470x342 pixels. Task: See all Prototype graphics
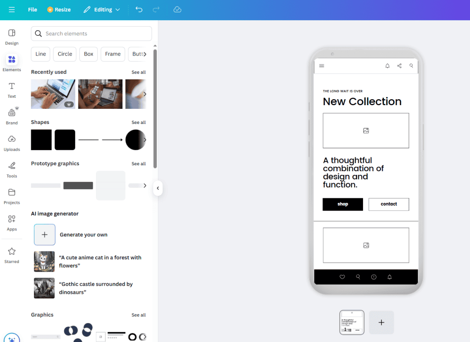[139, 164]
